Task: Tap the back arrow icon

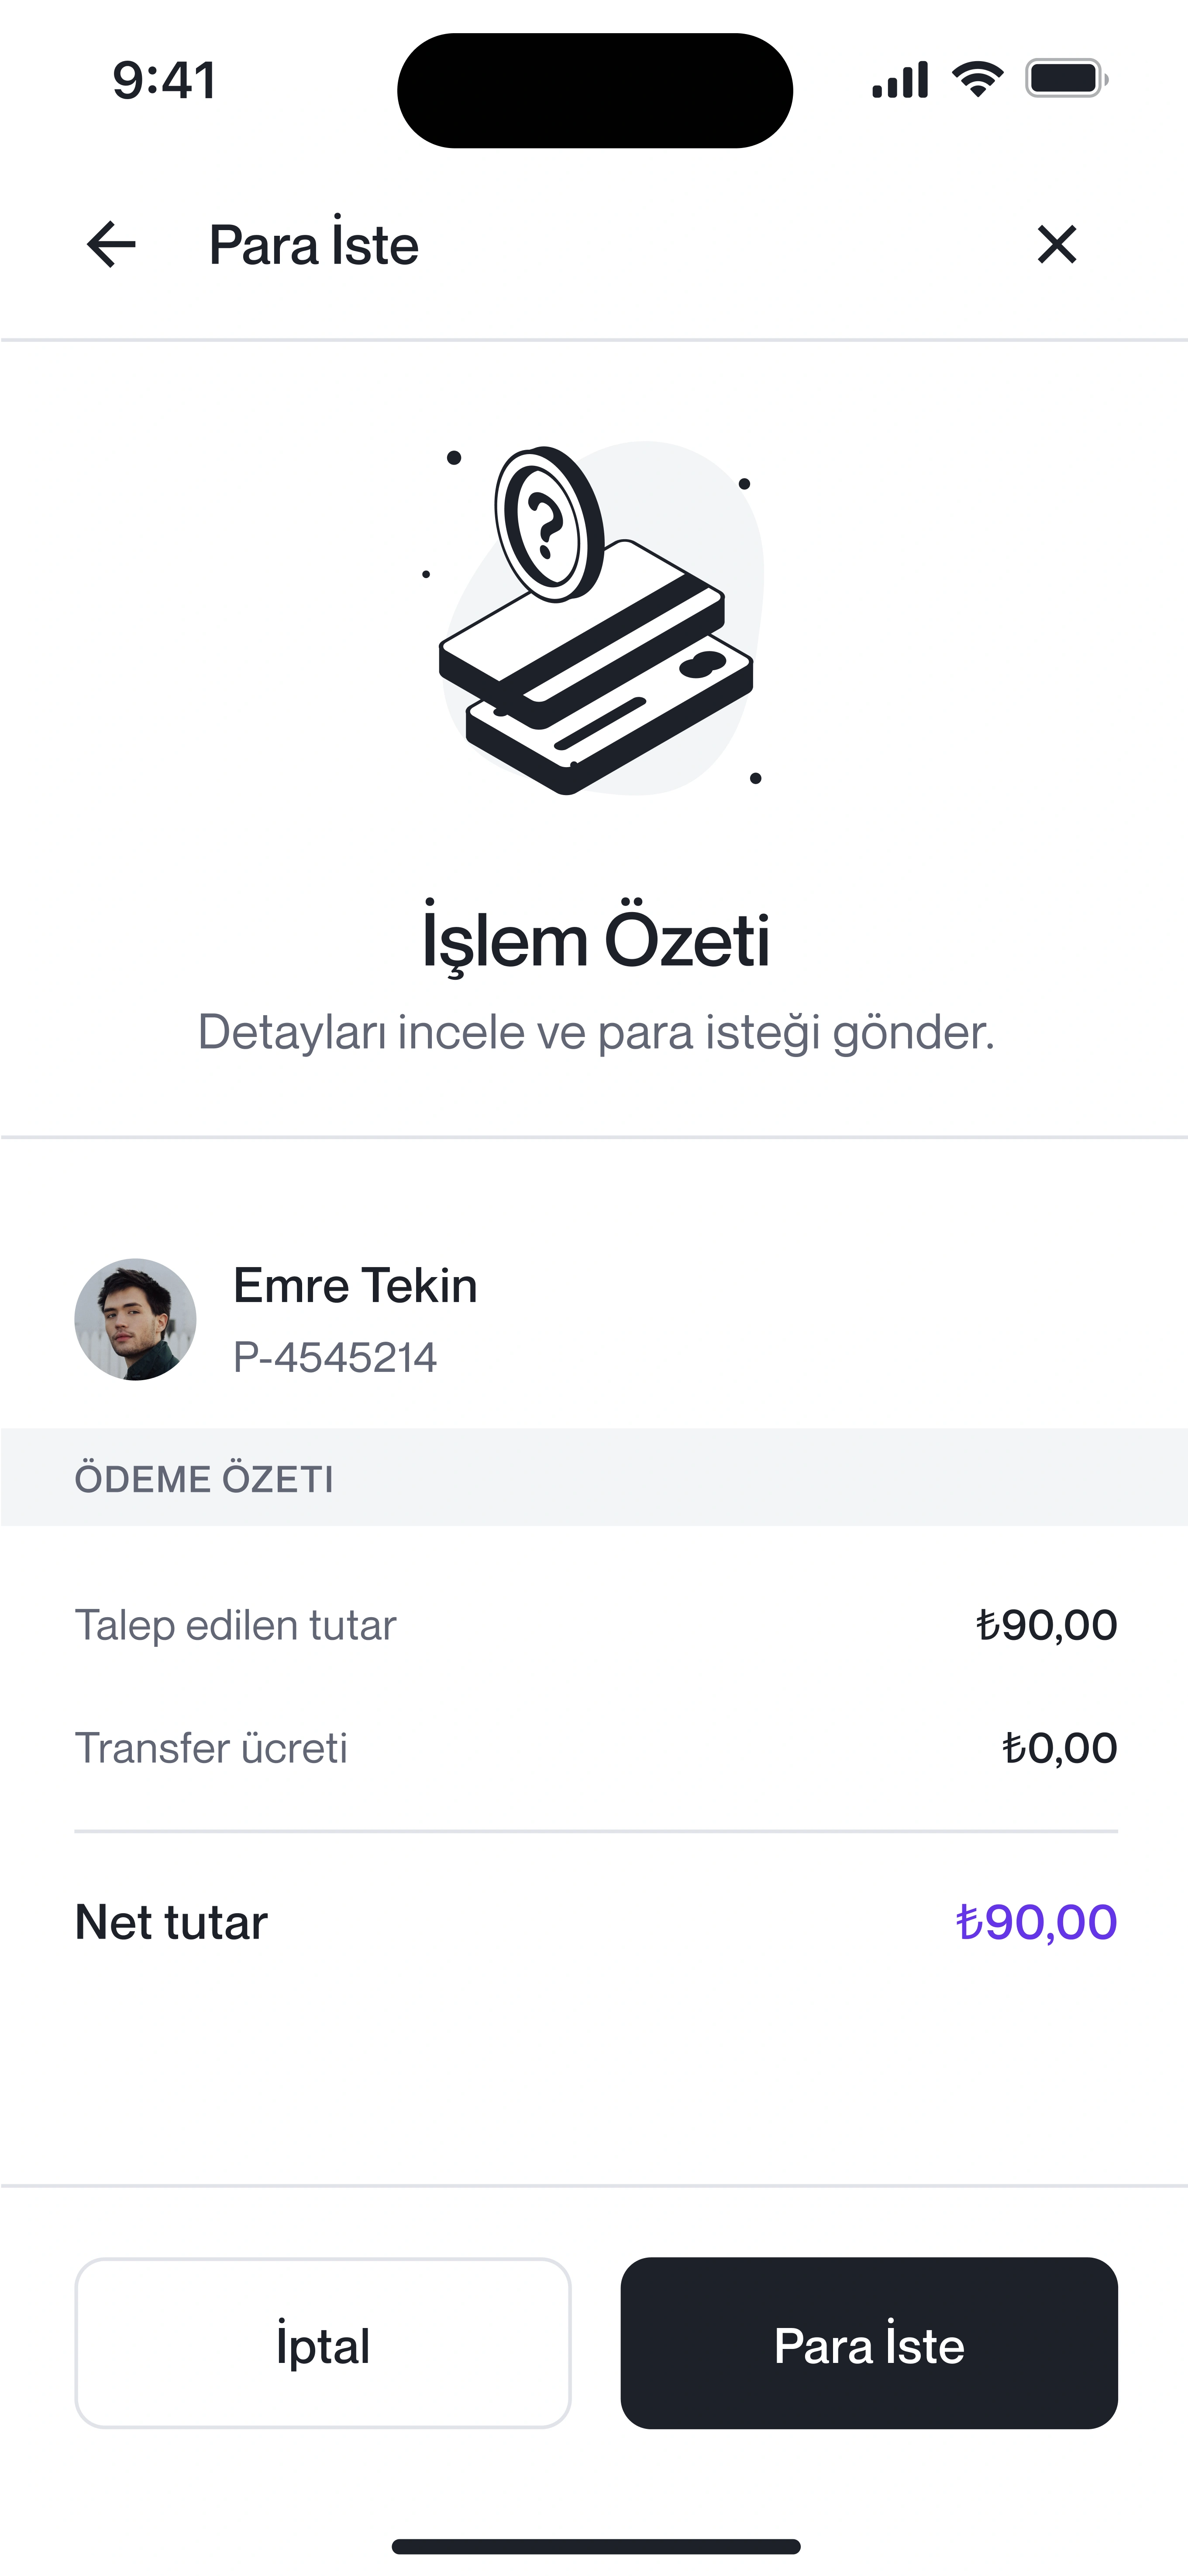Action: (111, 245)
